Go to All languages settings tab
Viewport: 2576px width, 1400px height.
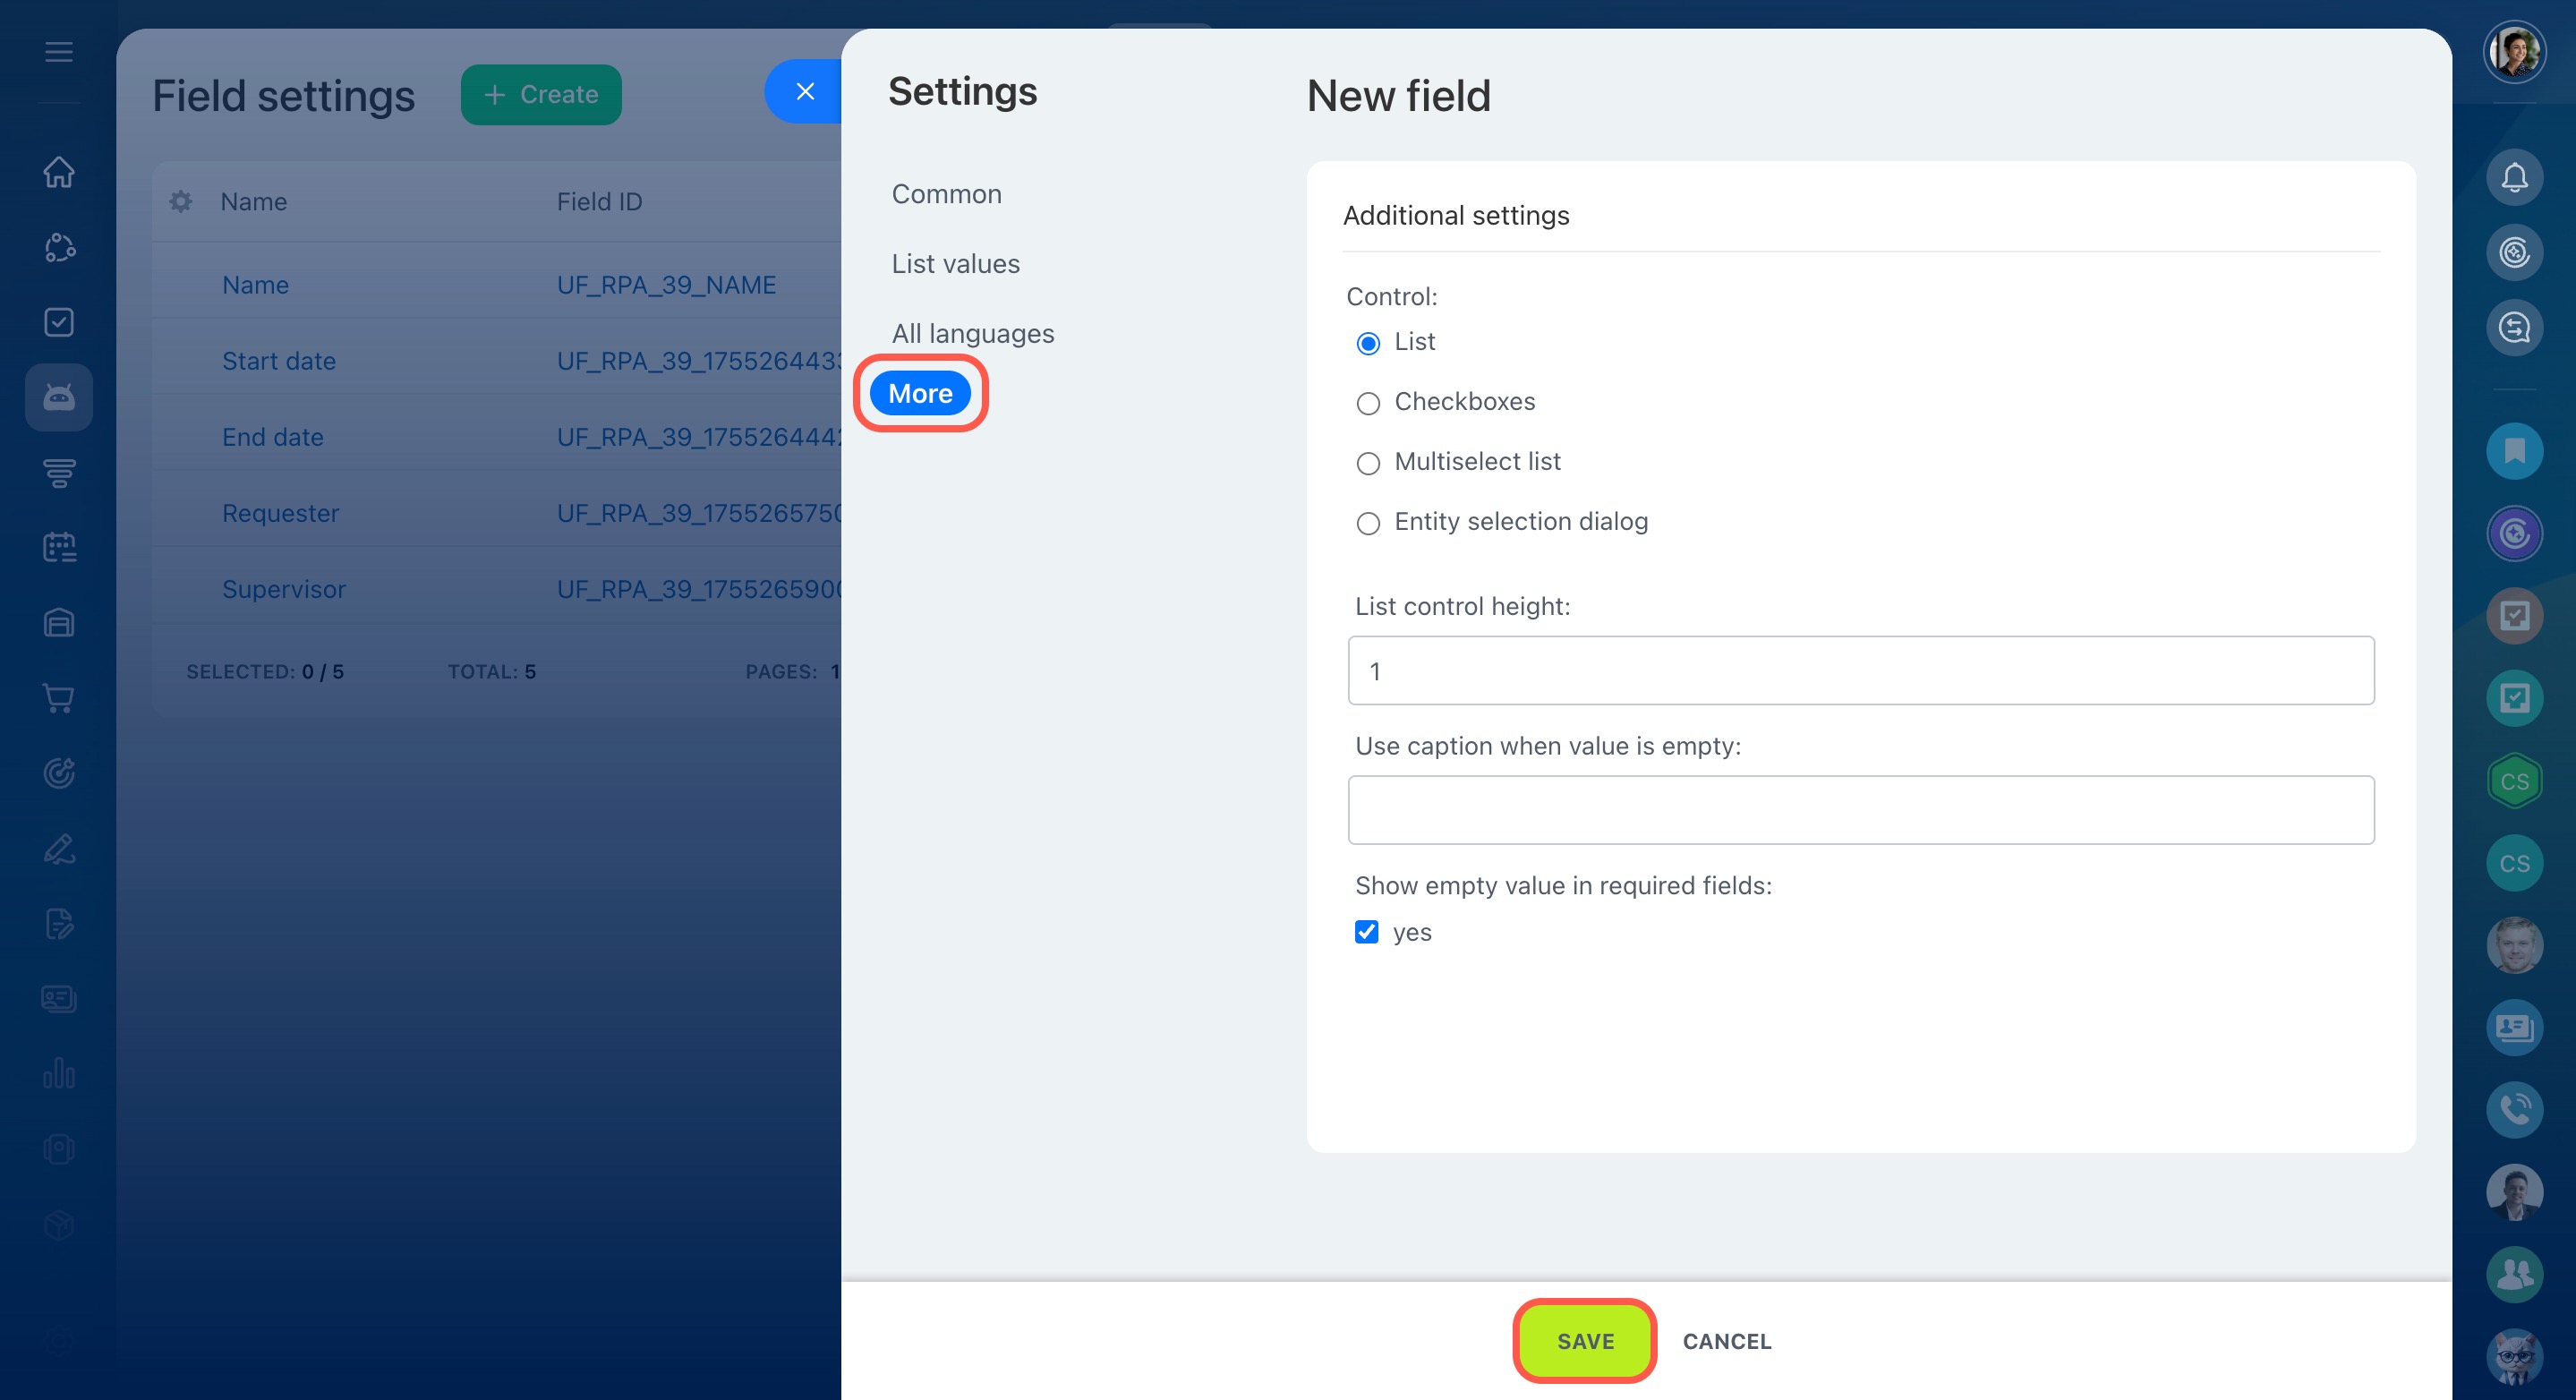(x=972, y=334)
